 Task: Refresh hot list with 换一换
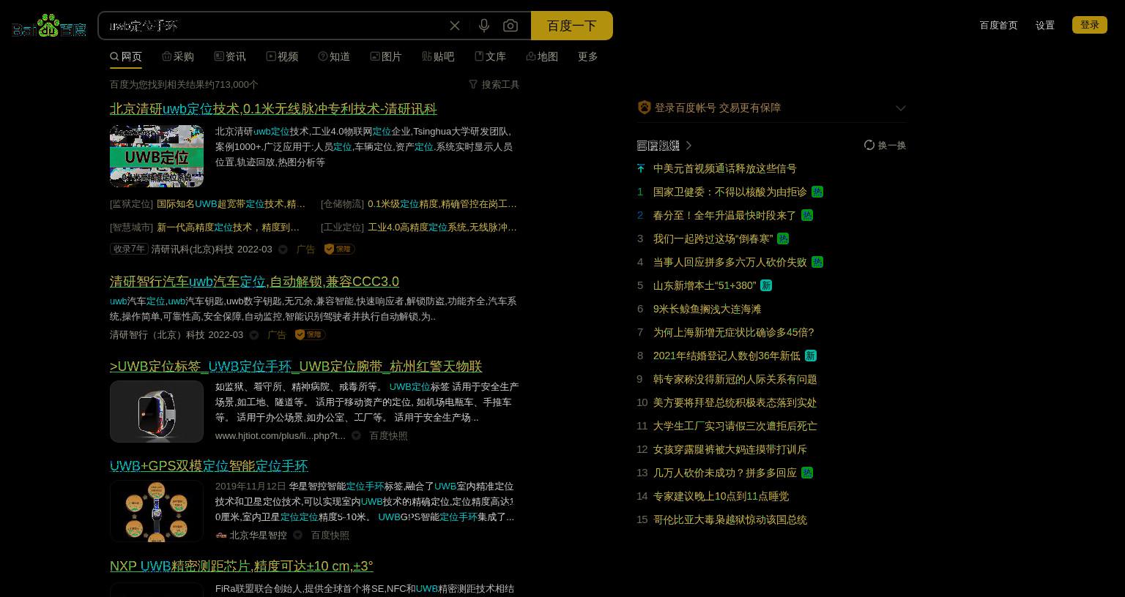click(885, 146)
